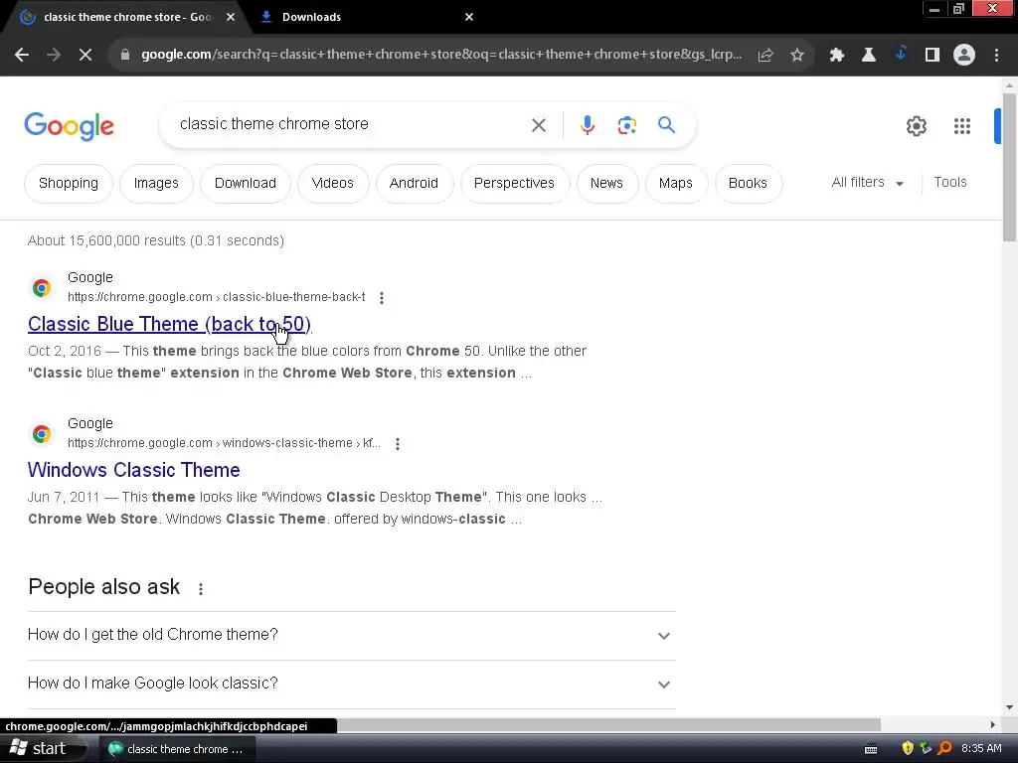Expand "How do I make Google look classic?"
Viewport: 1018px width, 763px height.
click(x=351, y=684)
